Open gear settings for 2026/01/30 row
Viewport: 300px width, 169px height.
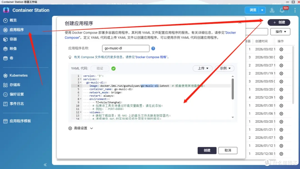pyautogui.click(x=281, y=105)
